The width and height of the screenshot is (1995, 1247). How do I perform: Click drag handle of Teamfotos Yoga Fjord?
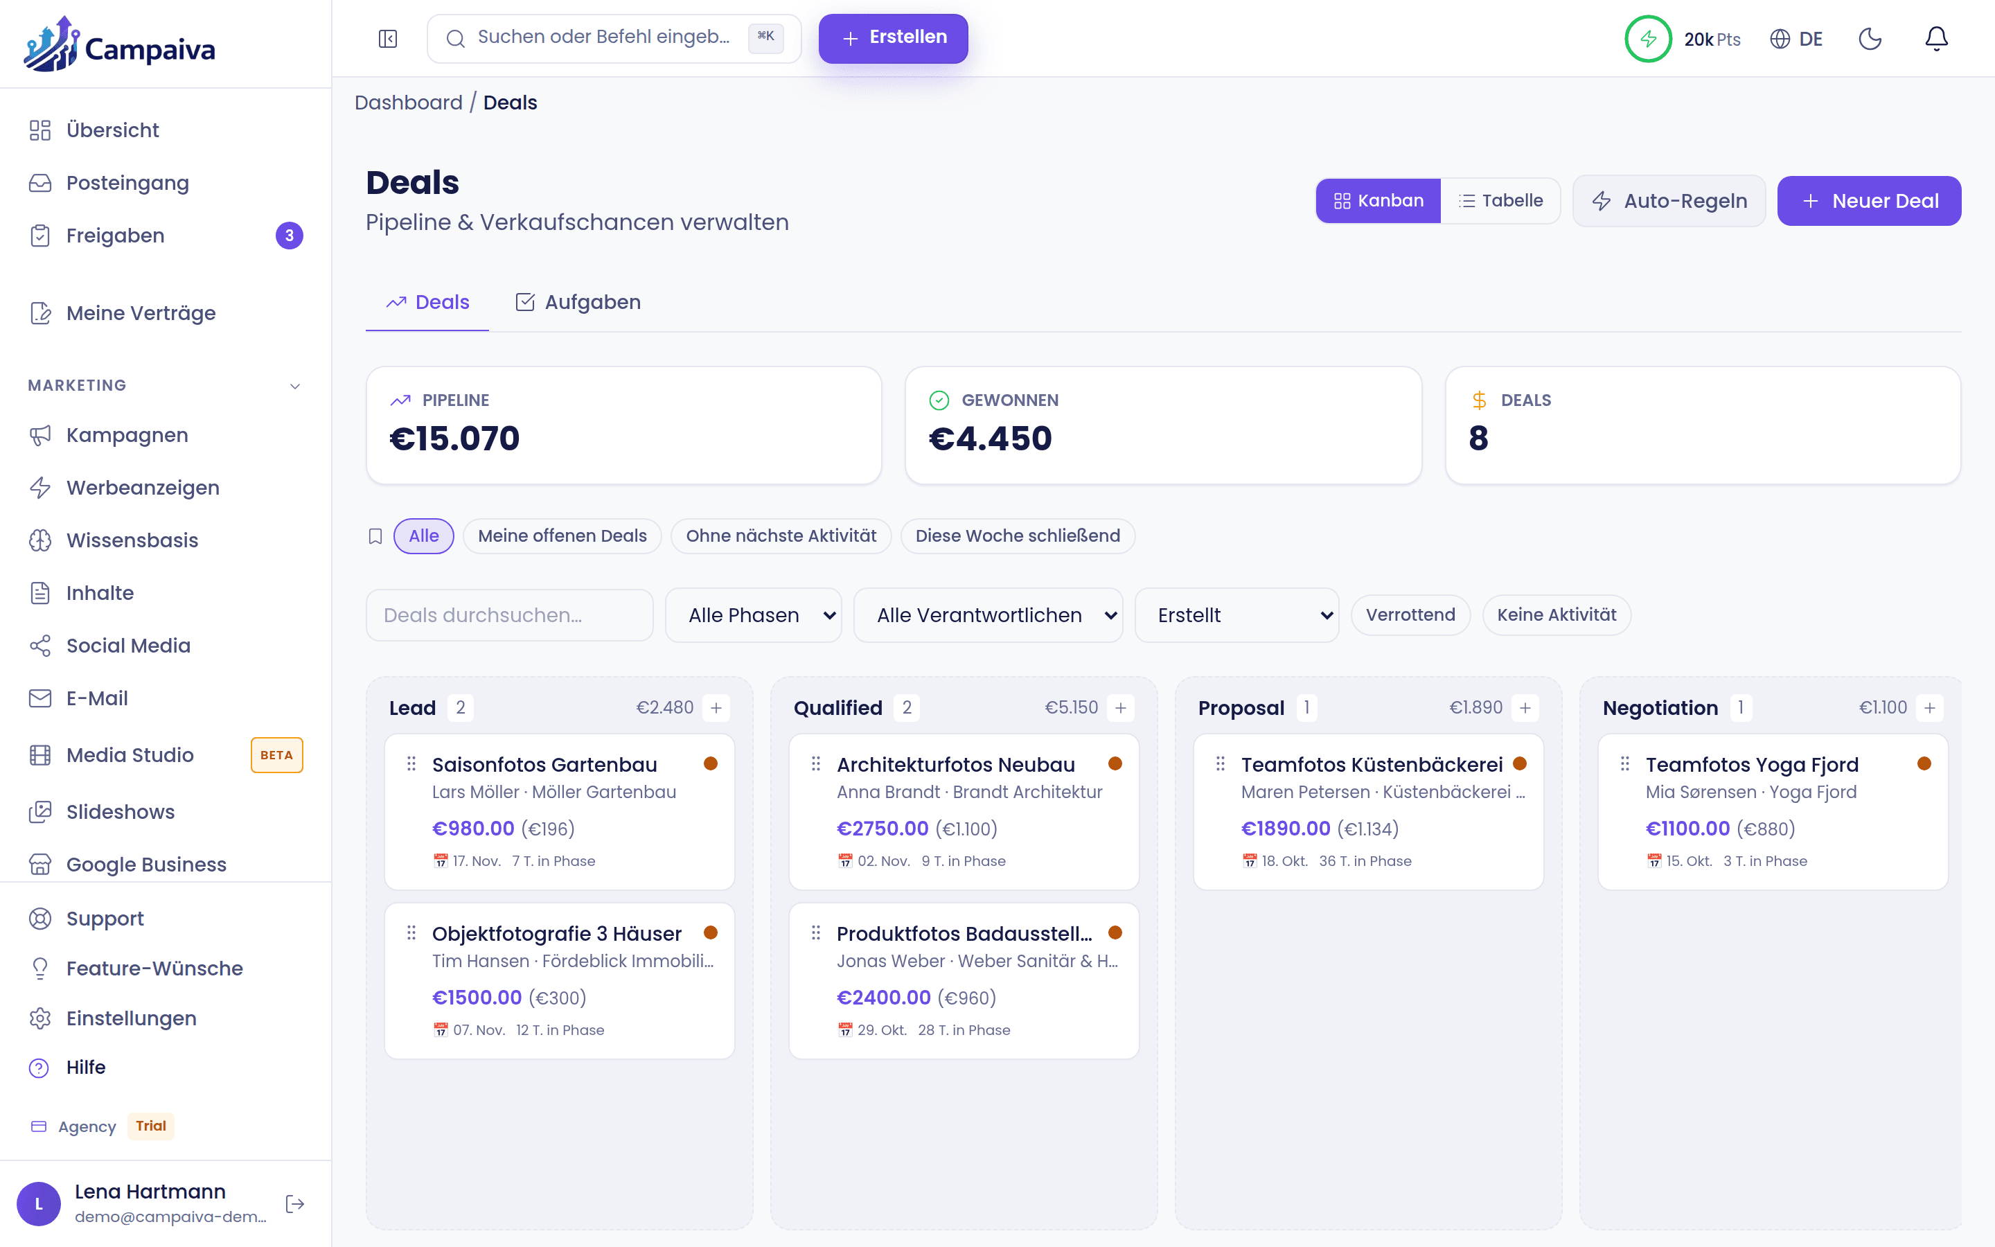[1625, 763]
